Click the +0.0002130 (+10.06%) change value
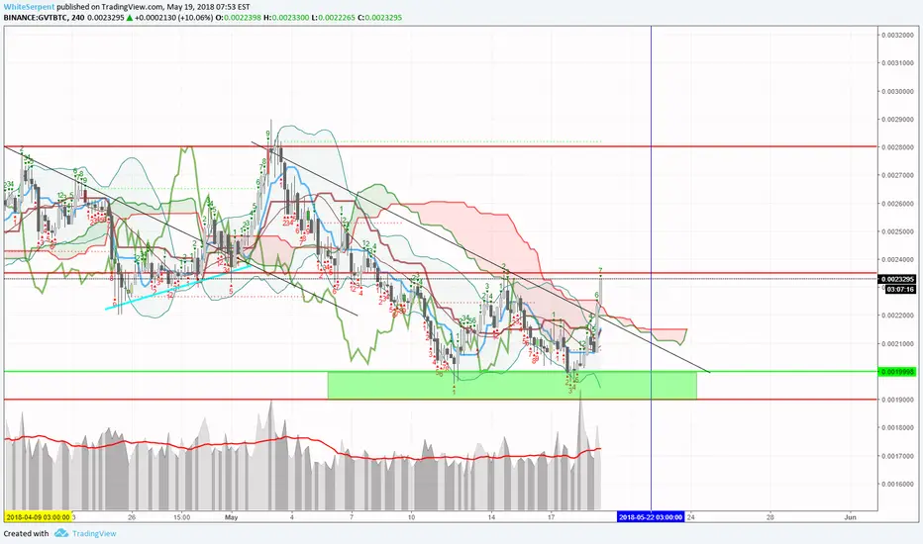 [x=173, y=18]
